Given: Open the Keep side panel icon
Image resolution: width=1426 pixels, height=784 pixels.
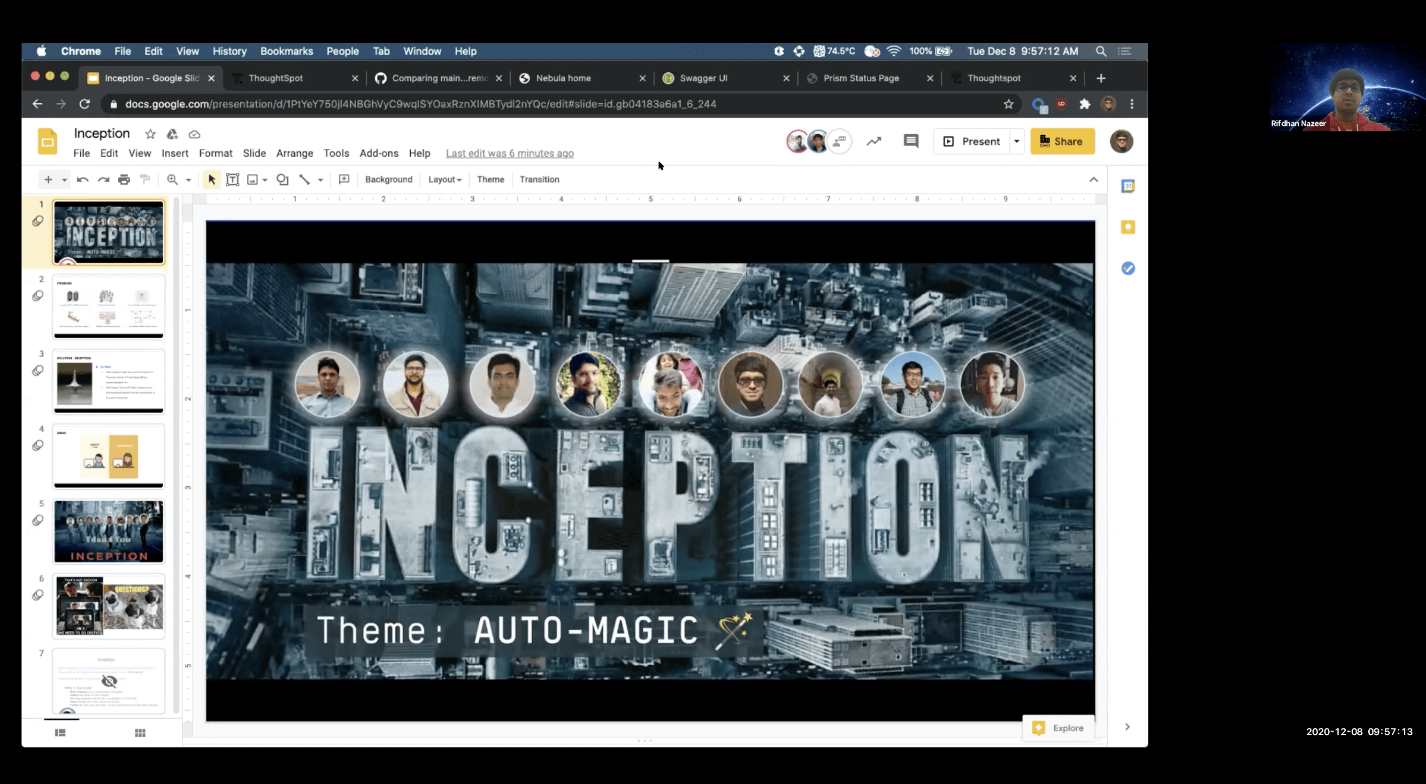Looking at the screenshot, I should point(1127,227).
